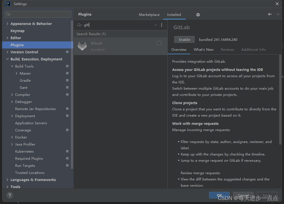
Task: Expand the Deployment node
Action: coord(12,116)
